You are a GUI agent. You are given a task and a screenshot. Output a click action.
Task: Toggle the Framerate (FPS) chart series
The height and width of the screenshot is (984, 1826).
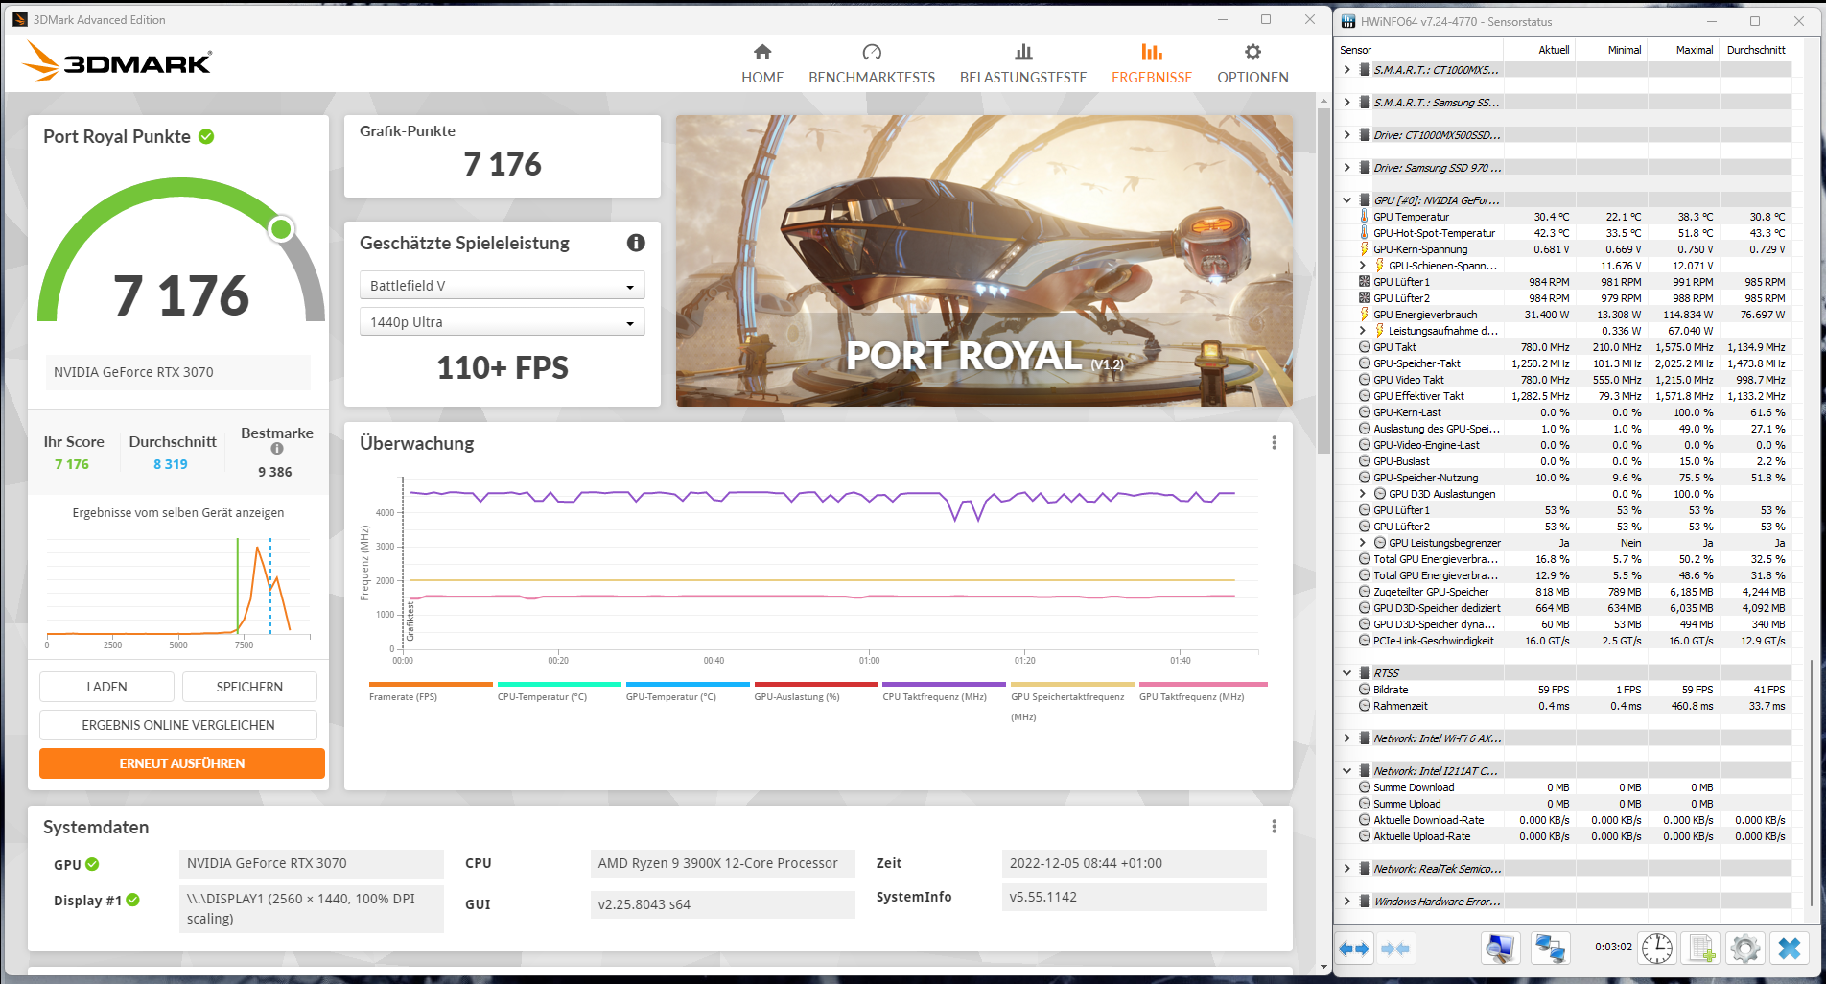(x=431, y=691)
